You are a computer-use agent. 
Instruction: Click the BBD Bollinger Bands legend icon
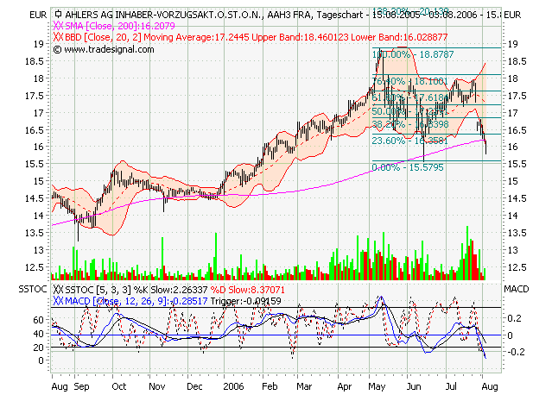(57, 39)
